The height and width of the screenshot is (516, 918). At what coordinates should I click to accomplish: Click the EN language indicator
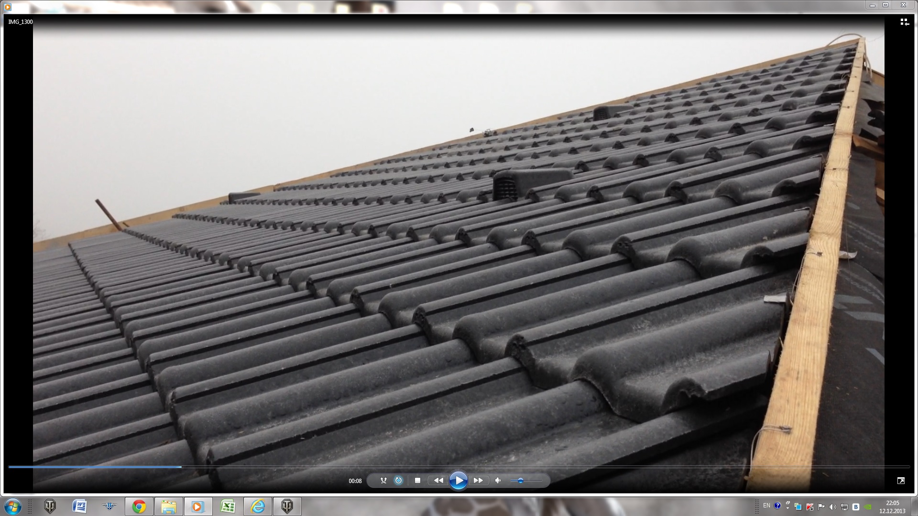pyautogui.click(x=766, y=505)
